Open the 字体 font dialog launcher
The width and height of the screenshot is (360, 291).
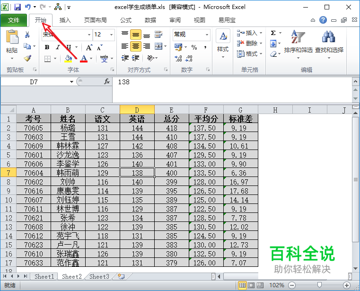point(113,70)
